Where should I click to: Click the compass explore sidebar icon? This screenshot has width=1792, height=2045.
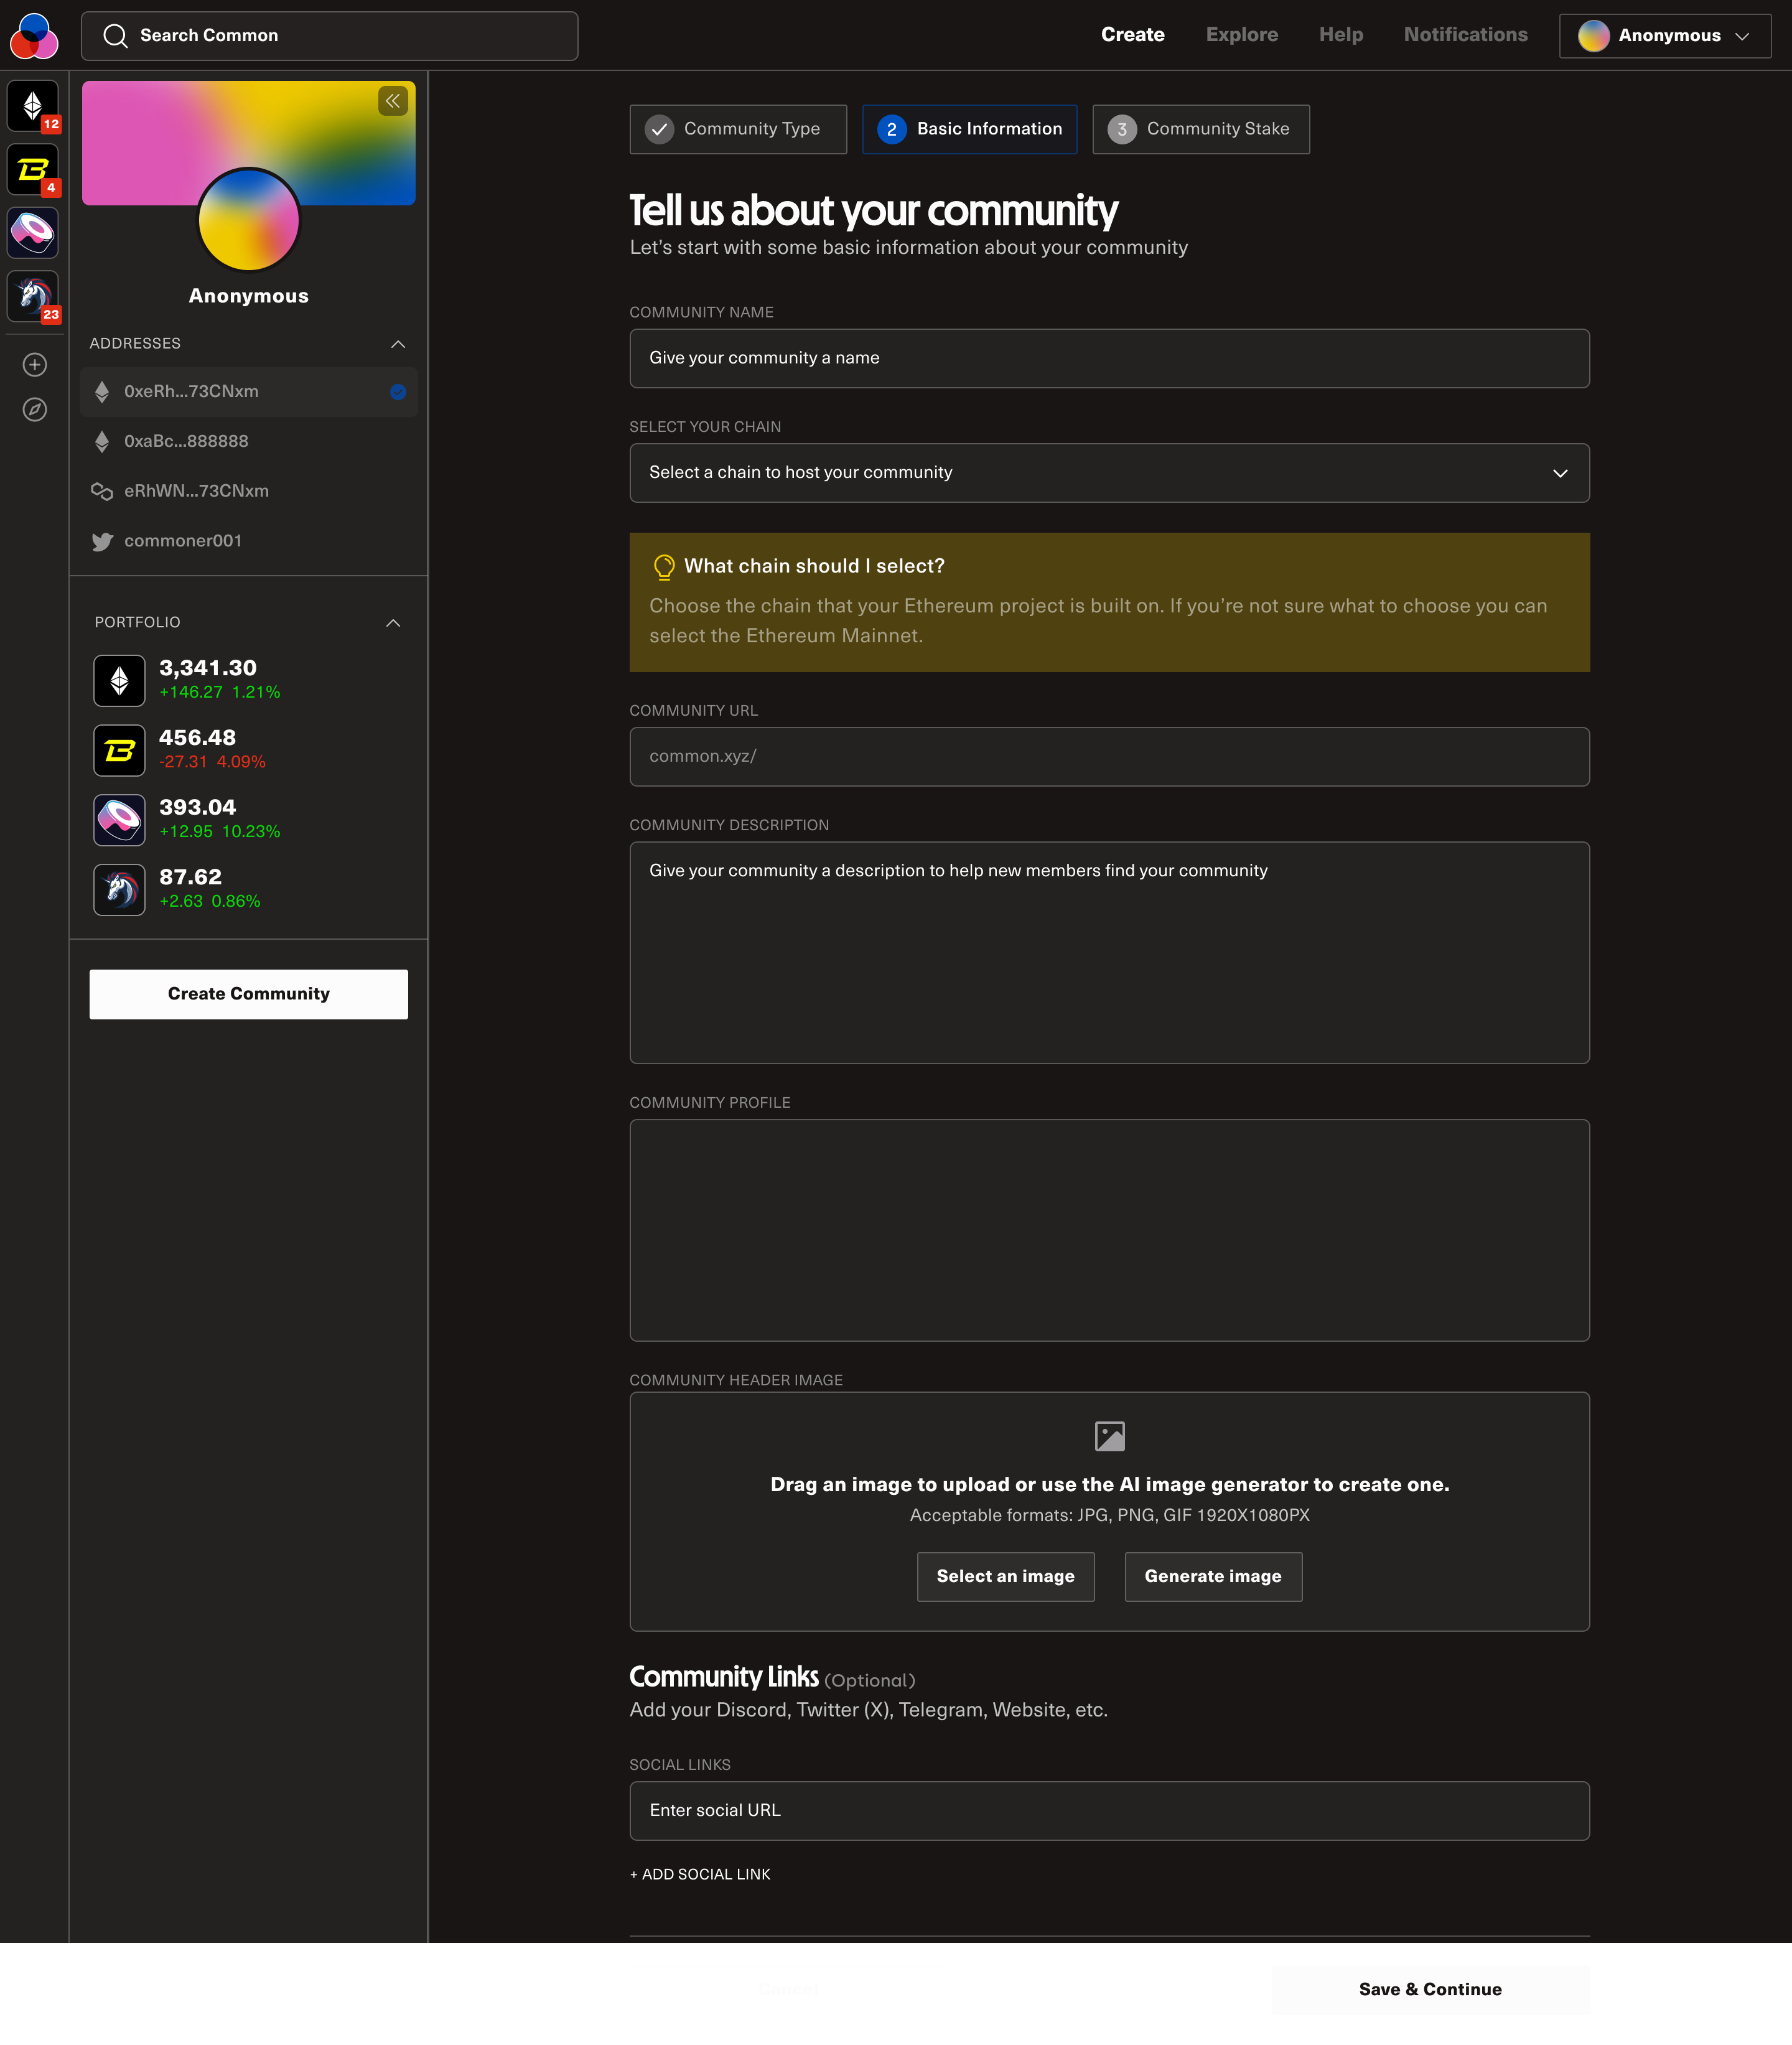pos(35,409)
